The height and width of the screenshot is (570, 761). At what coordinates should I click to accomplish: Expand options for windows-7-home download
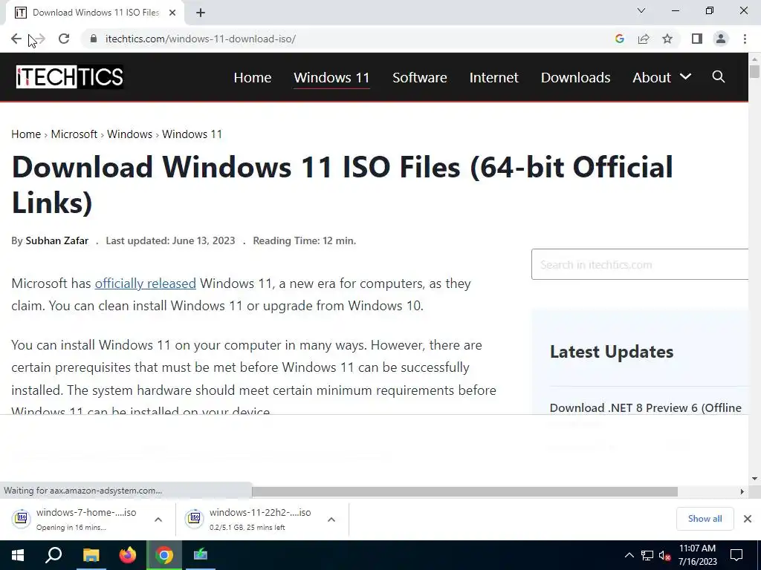(158, 519)
